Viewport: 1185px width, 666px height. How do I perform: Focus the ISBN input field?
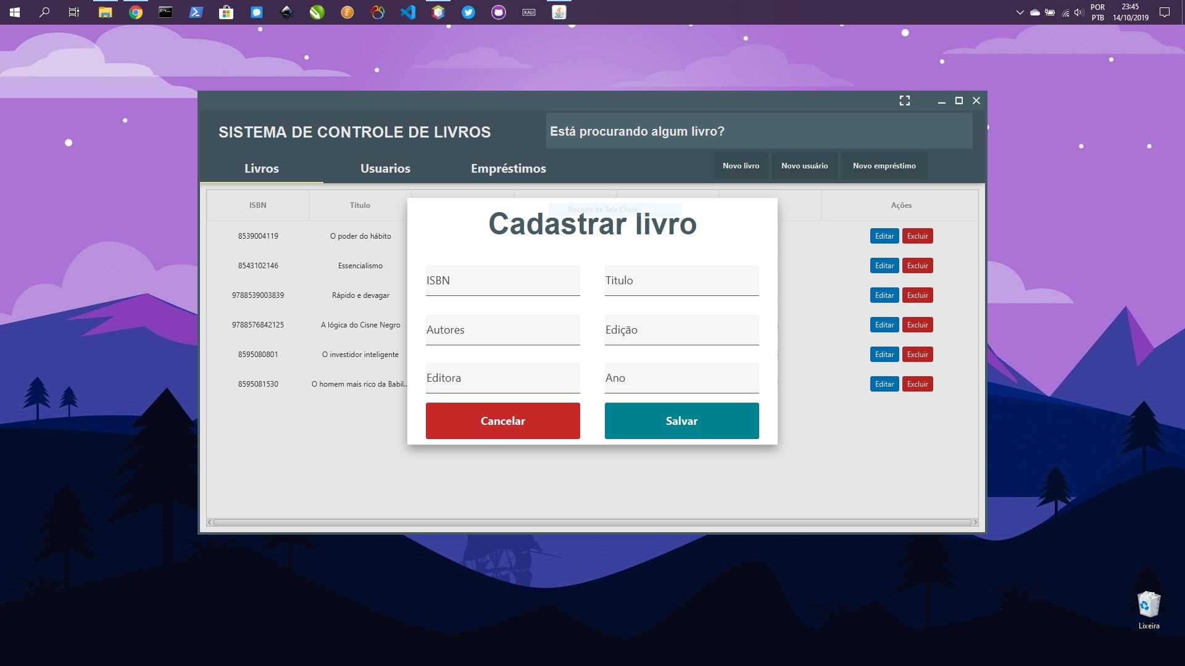click(502, 281)
